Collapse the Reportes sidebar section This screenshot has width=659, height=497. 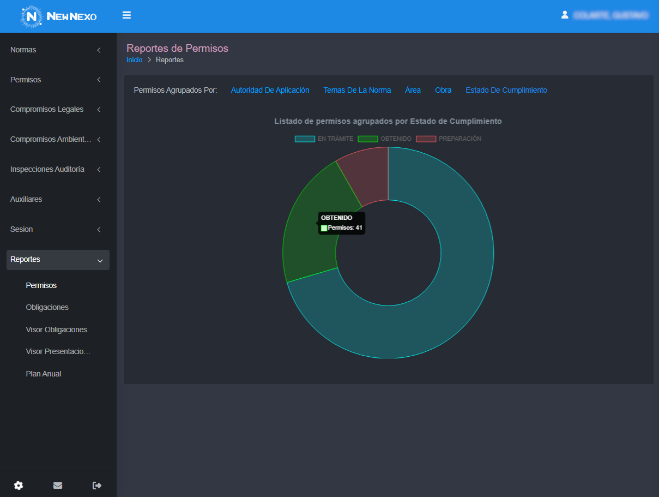(58, 260)
